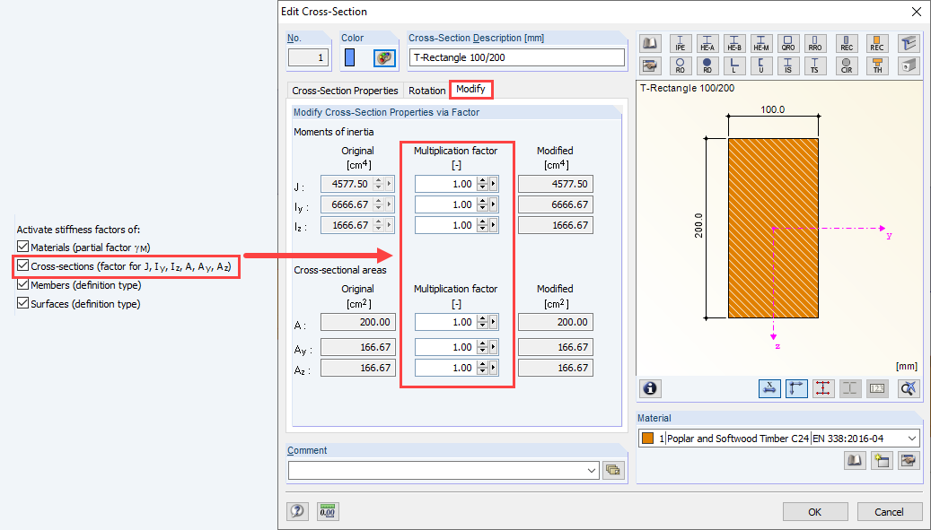Select the HE-B section type icon
This screenshot has width=931, height=530.
734,43
